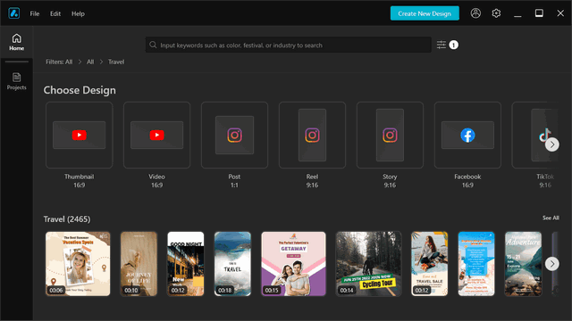Viewport: 572px width, 321px height.
Task: Click the user account profile icon
Action: pyautogui.click(x=475, y=13)
